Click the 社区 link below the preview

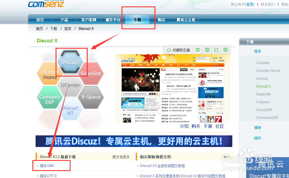[220, 126]
